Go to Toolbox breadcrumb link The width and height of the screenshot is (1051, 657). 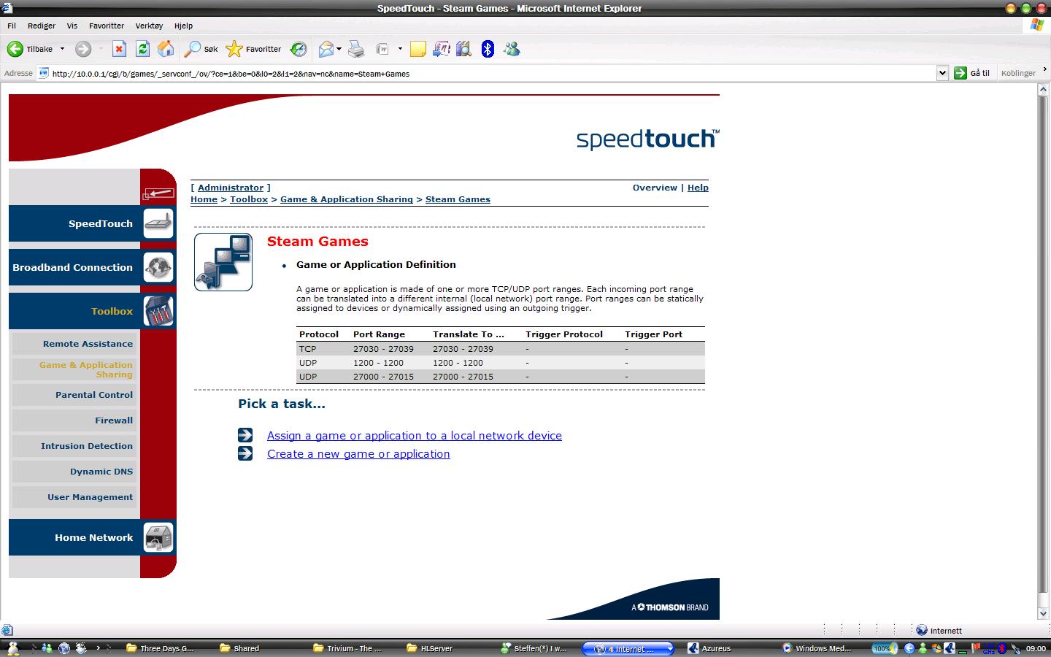tap(249, 199)
